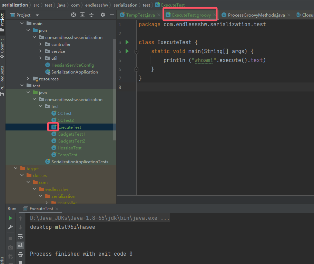Switch to TempTest.java editor tab
This screenshot has height=264, width=314.
coord(140,15)
